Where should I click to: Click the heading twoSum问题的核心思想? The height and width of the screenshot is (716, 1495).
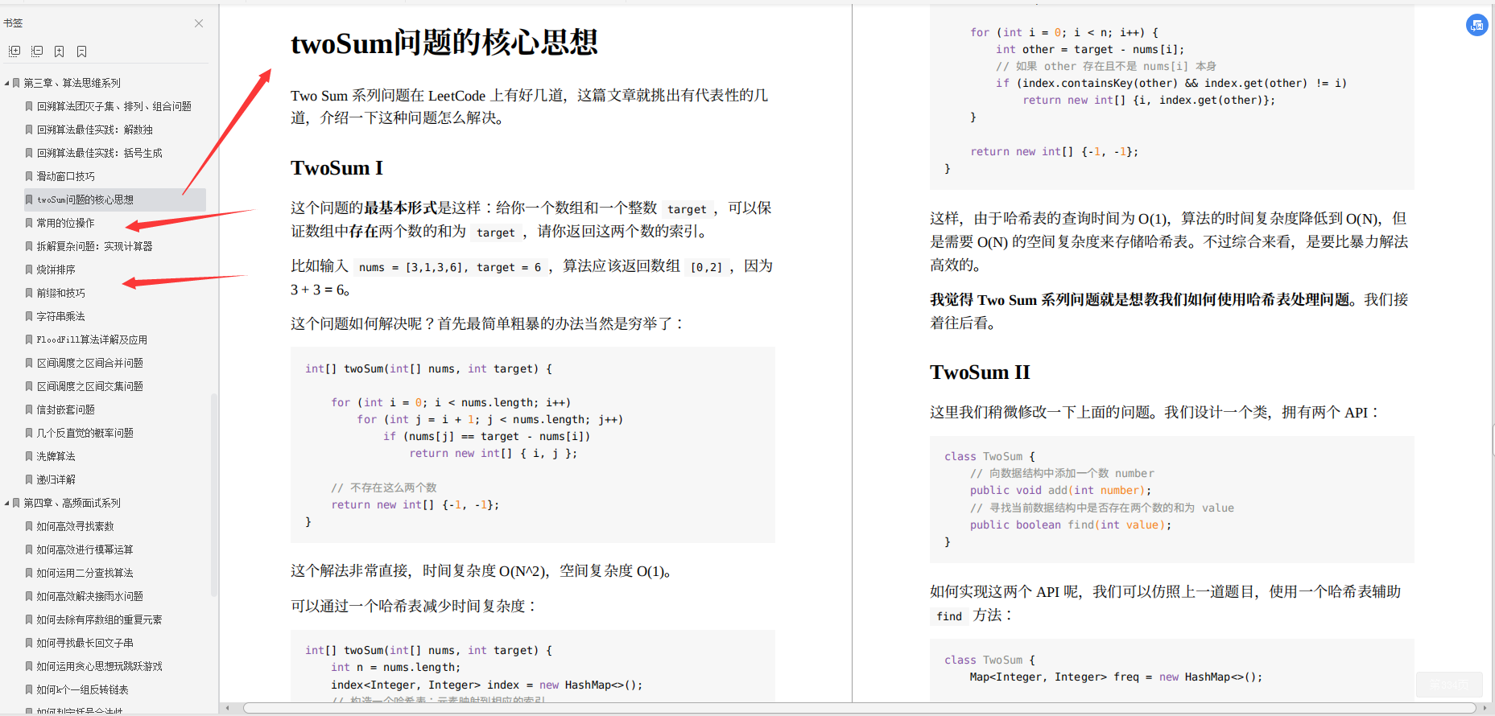tap(444, 43)
